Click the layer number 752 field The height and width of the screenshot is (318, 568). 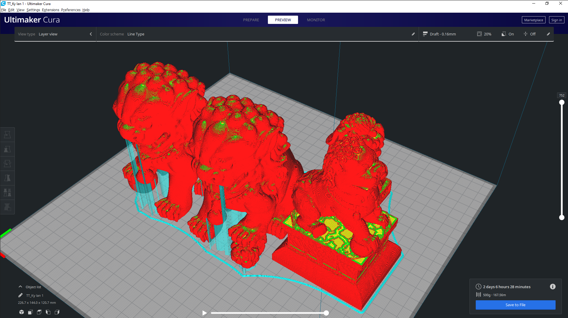562,95
